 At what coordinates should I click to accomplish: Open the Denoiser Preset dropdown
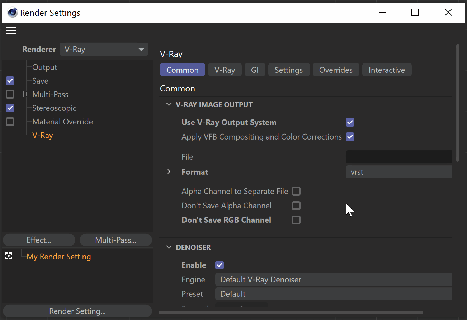tap(334, 294)
